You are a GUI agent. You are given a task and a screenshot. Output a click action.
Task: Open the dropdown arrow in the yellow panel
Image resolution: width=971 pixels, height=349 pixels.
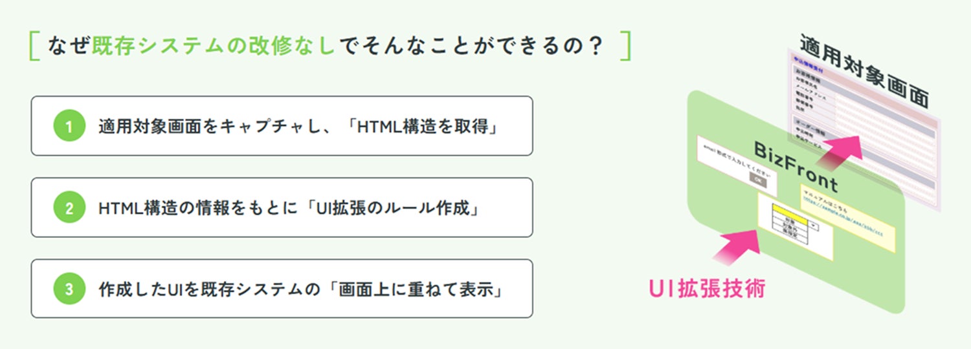(814, 226)
